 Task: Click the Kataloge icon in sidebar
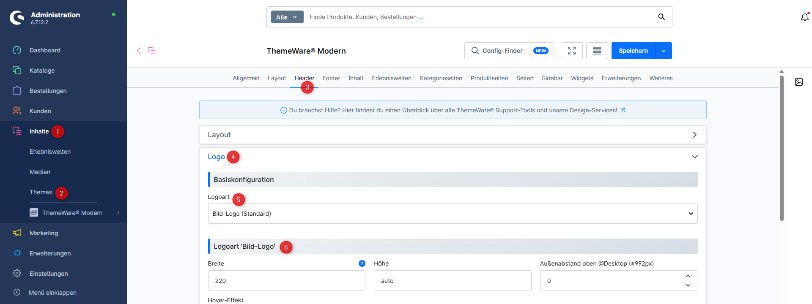tap(17, 71)
